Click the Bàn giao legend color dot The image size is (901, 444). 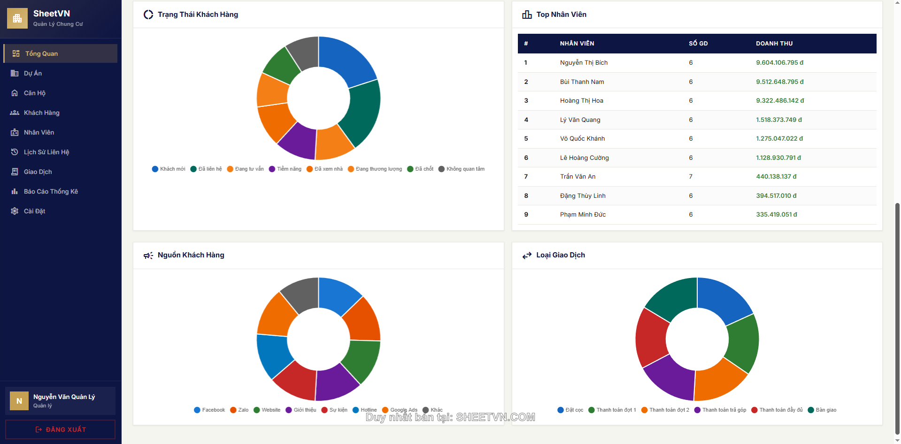(810, 410)
